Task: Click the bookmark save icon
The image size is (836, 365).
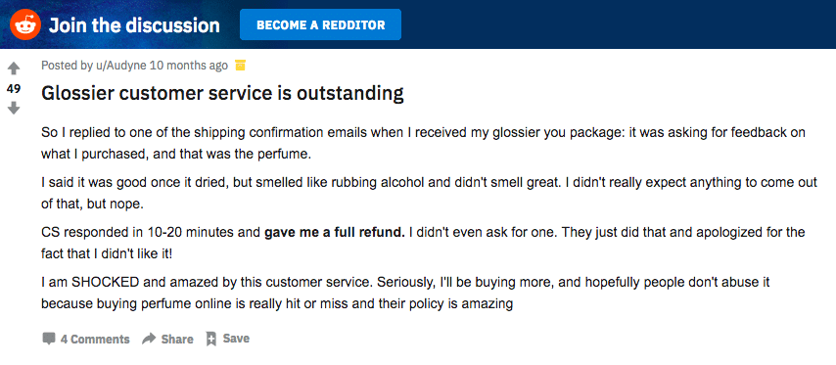Action: [x=211, y=339]
